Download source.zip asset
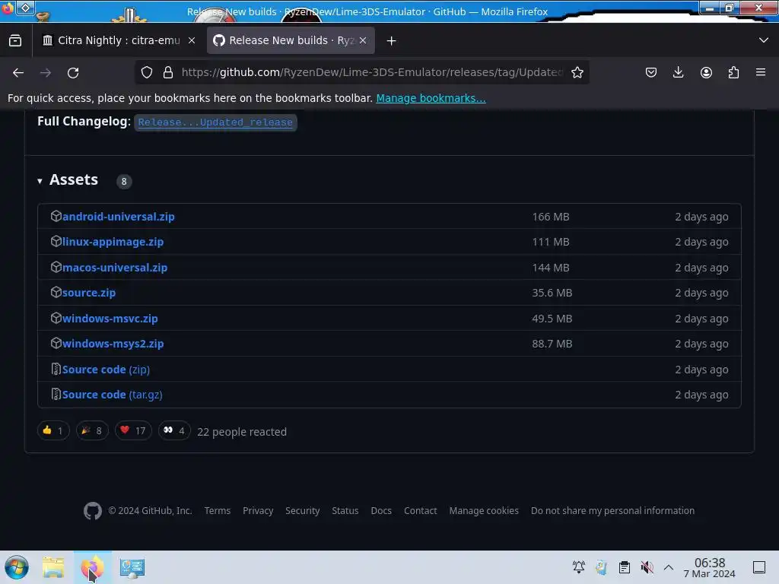Image resolution: width=779 pixels, height=584 pixels. pos(89,293)
